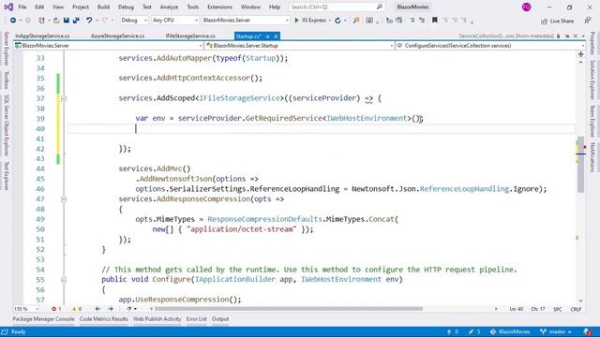Open the Code Metrics Results tab
Viewport: 600px width, 337px height.
(x=104, y=318)
